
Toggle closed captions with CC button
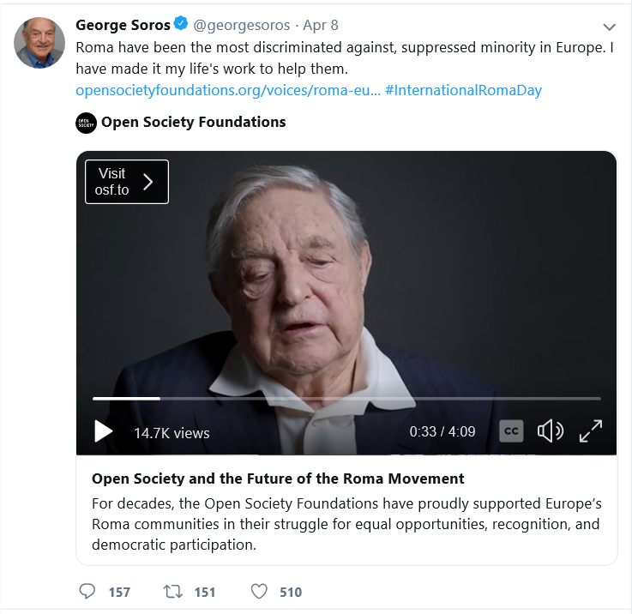click(x=511, y=431)
